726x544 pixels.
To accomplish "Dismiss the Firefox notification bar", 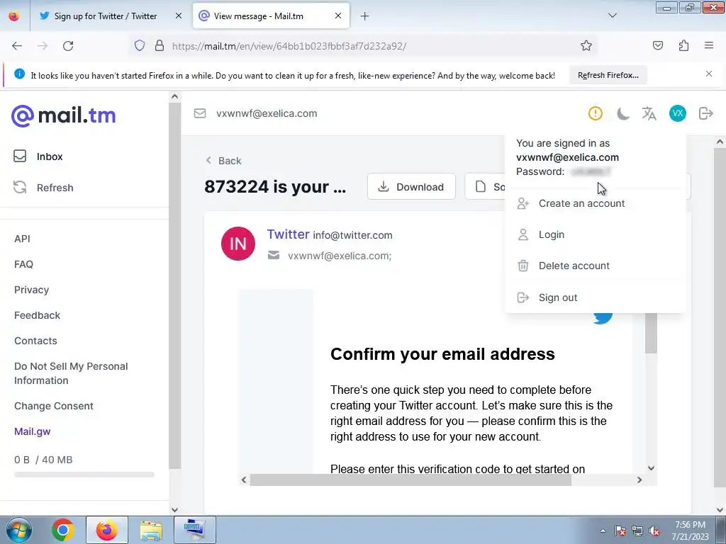I will pyautogui.click(x=709, y=74).
